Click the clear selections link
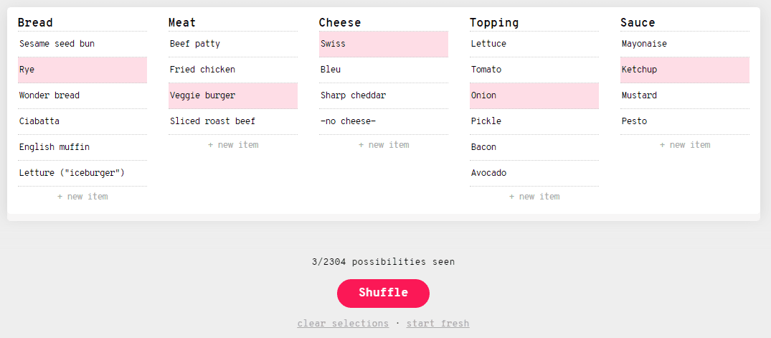This screenshot has height=338, width=771. coord(343,324)
